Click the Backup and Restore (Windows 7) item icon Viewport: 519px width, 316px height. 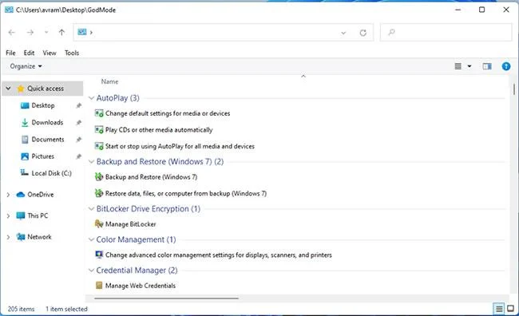(x=99, y=176)
